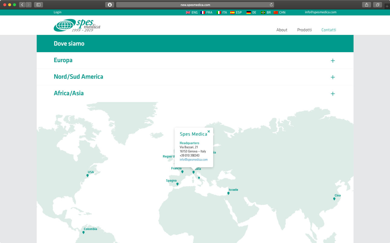The height and width of the screenshot is (243, 390).
Task: Switch language to CHN with Chinese flag
Action: (279, 12)
